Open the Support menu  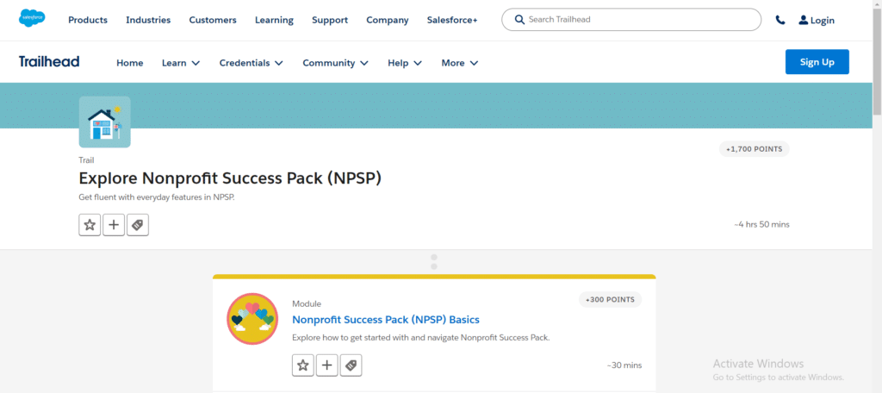[330, 21]
